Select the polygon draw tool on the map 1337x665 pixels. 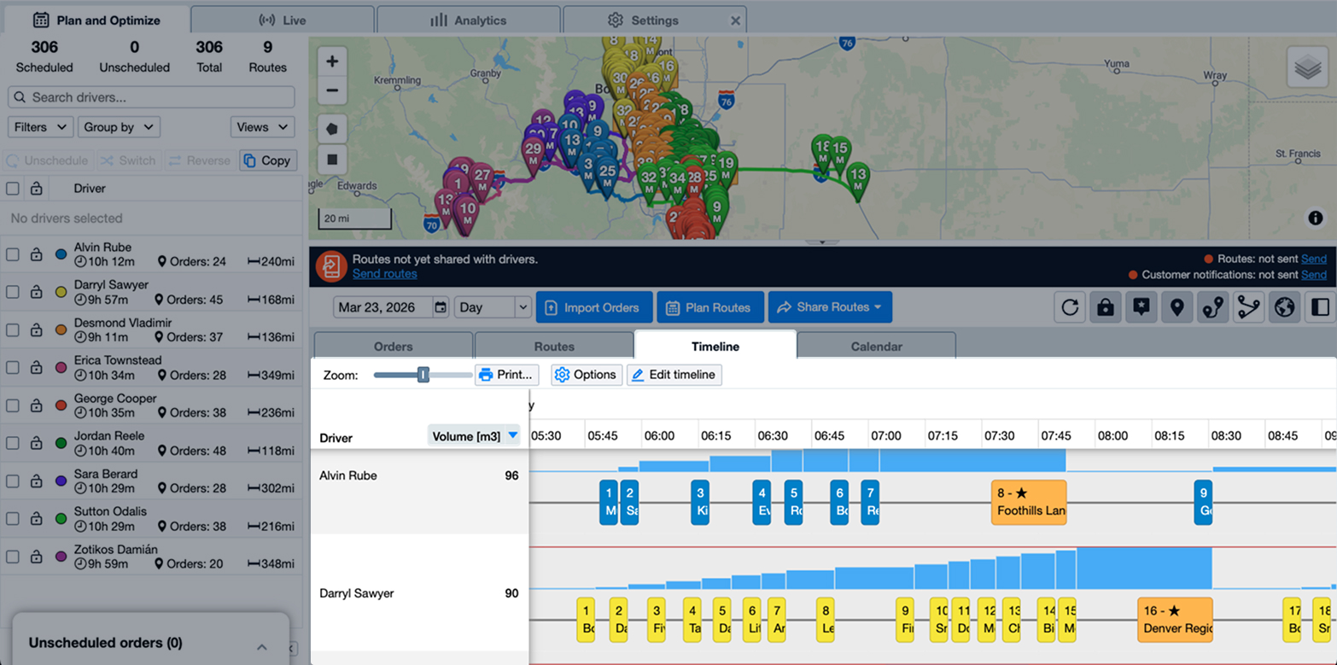pos(332,129)
